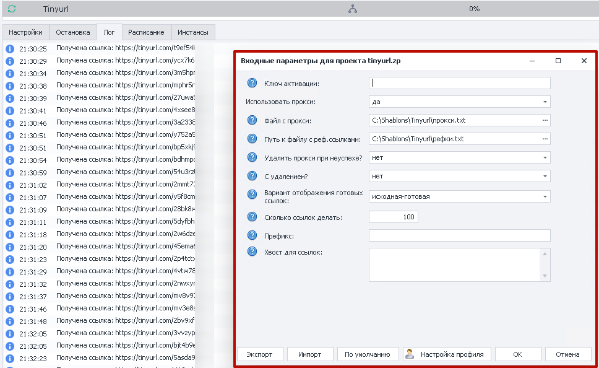
Task: Select the log row at 21:31:37
Action: pyautogui.click(x=100, y=296)
